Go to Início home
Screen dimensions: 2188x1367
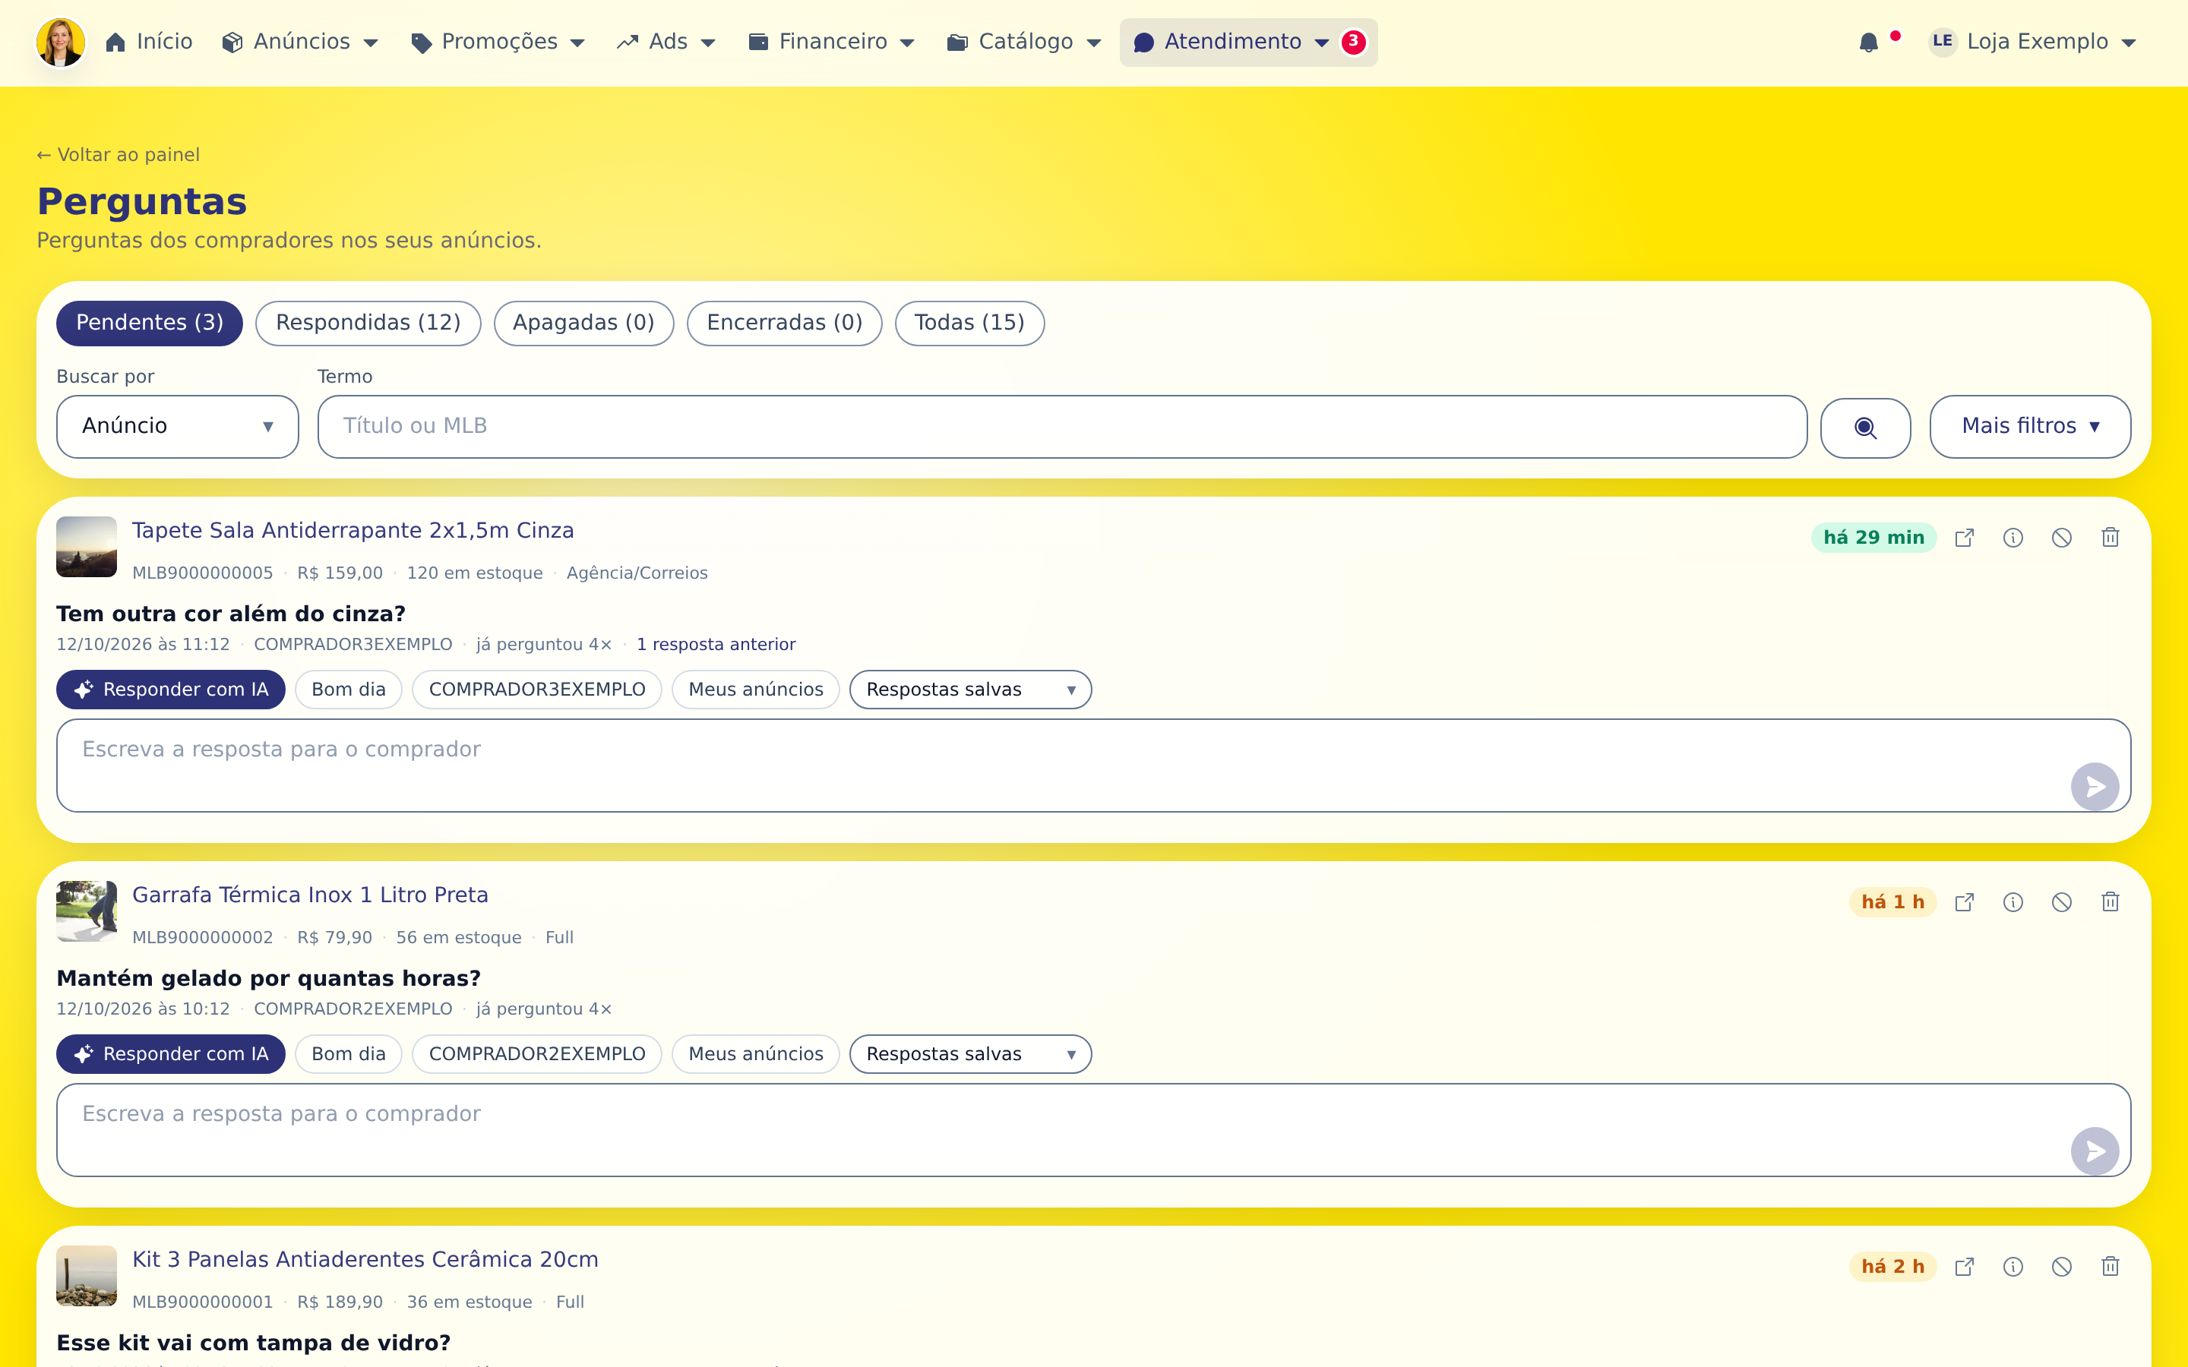[x=149, y=42]
